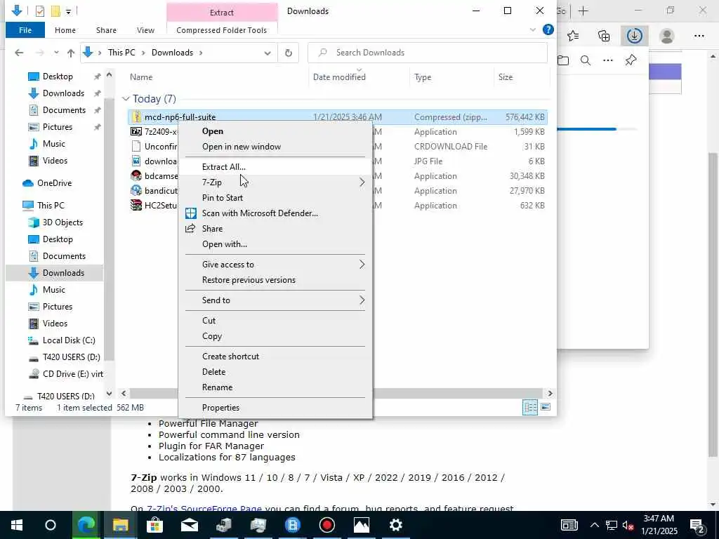Open the Quick Access Toolbar customize dropdown
The width and height of the screenshot is (719, 539).
pyautogui.click(x=68, y=11)
